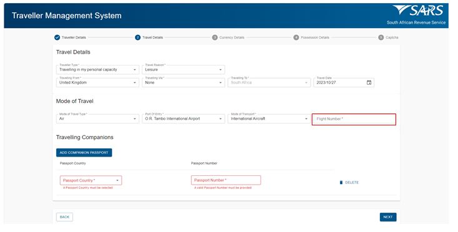Click the Travel Details section heading
458x232 pixels.
(73, 52)
